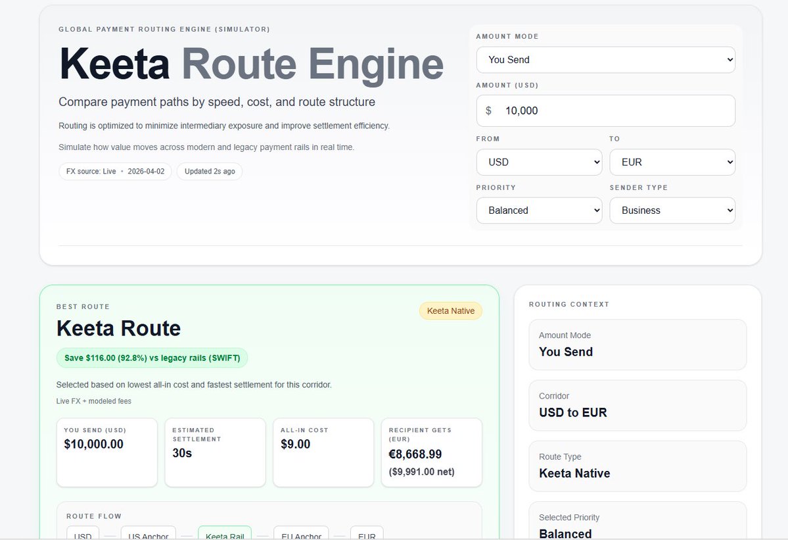Click the 'Selected based on lowest all-in cost' text
The width and height of the screenshot is (788, 540).
pyautogui.click(x=194, y=385)
